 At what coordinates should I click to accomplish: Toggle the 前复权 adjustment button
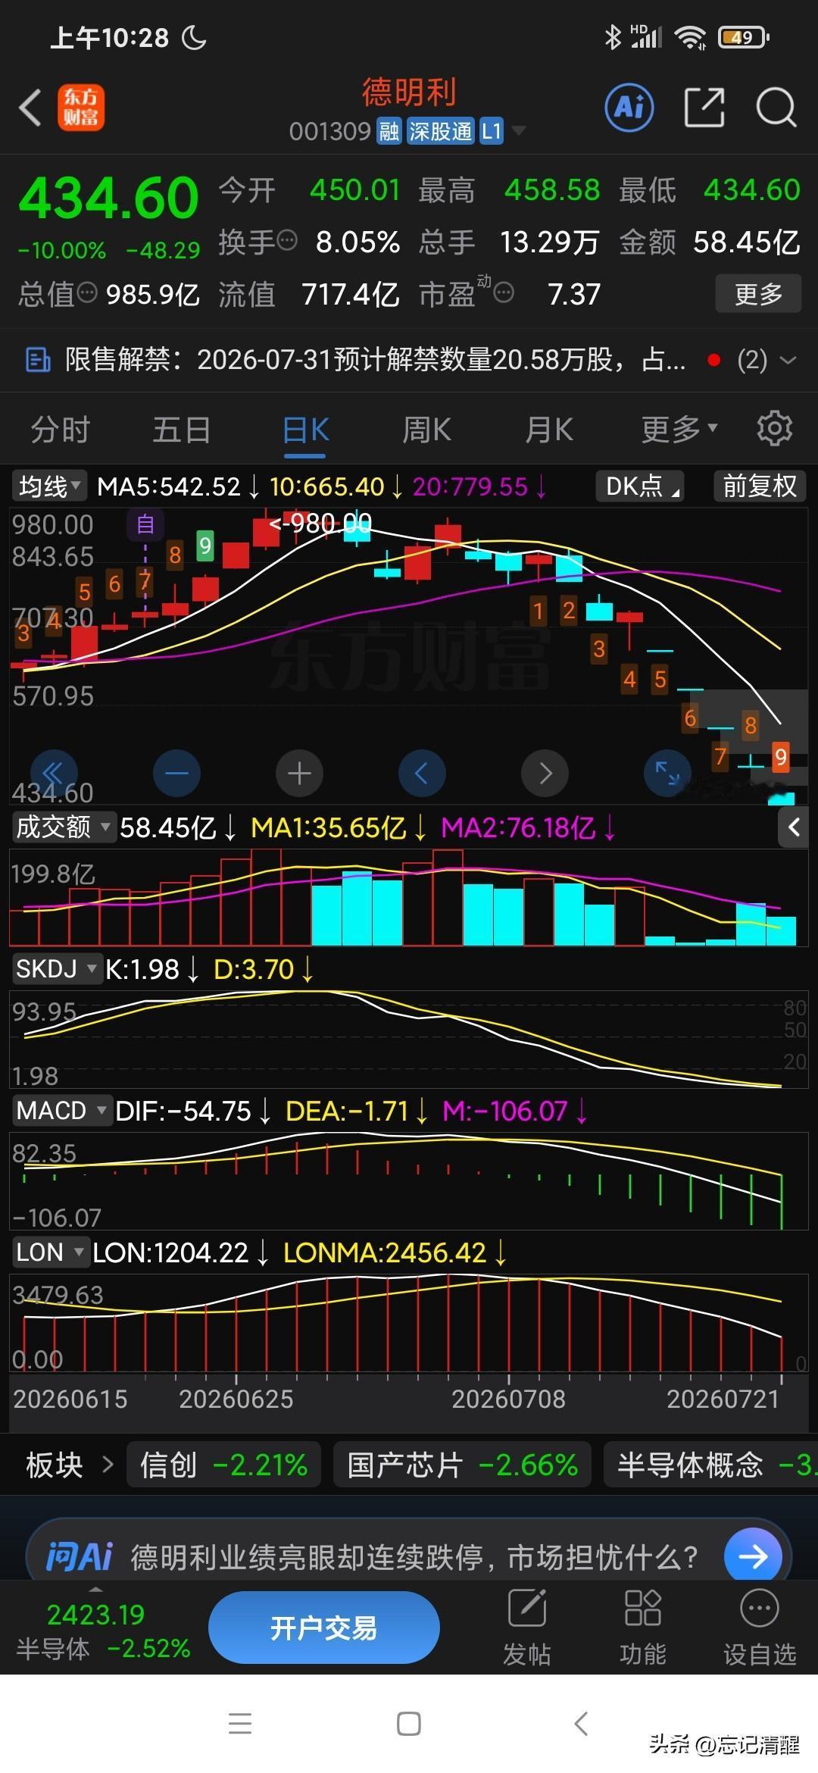coord(760,486)
